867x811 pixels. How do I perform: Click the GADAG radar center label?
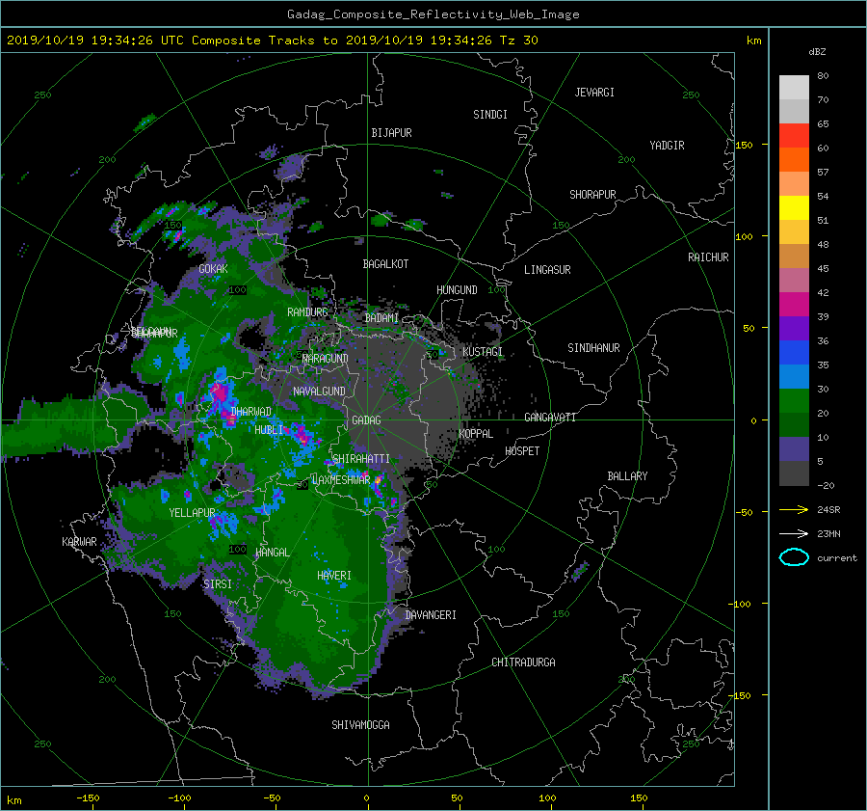pos(366,420)
